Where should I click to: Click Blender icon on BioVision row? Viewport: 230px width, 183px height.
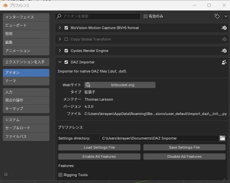(x=224, y=28)
